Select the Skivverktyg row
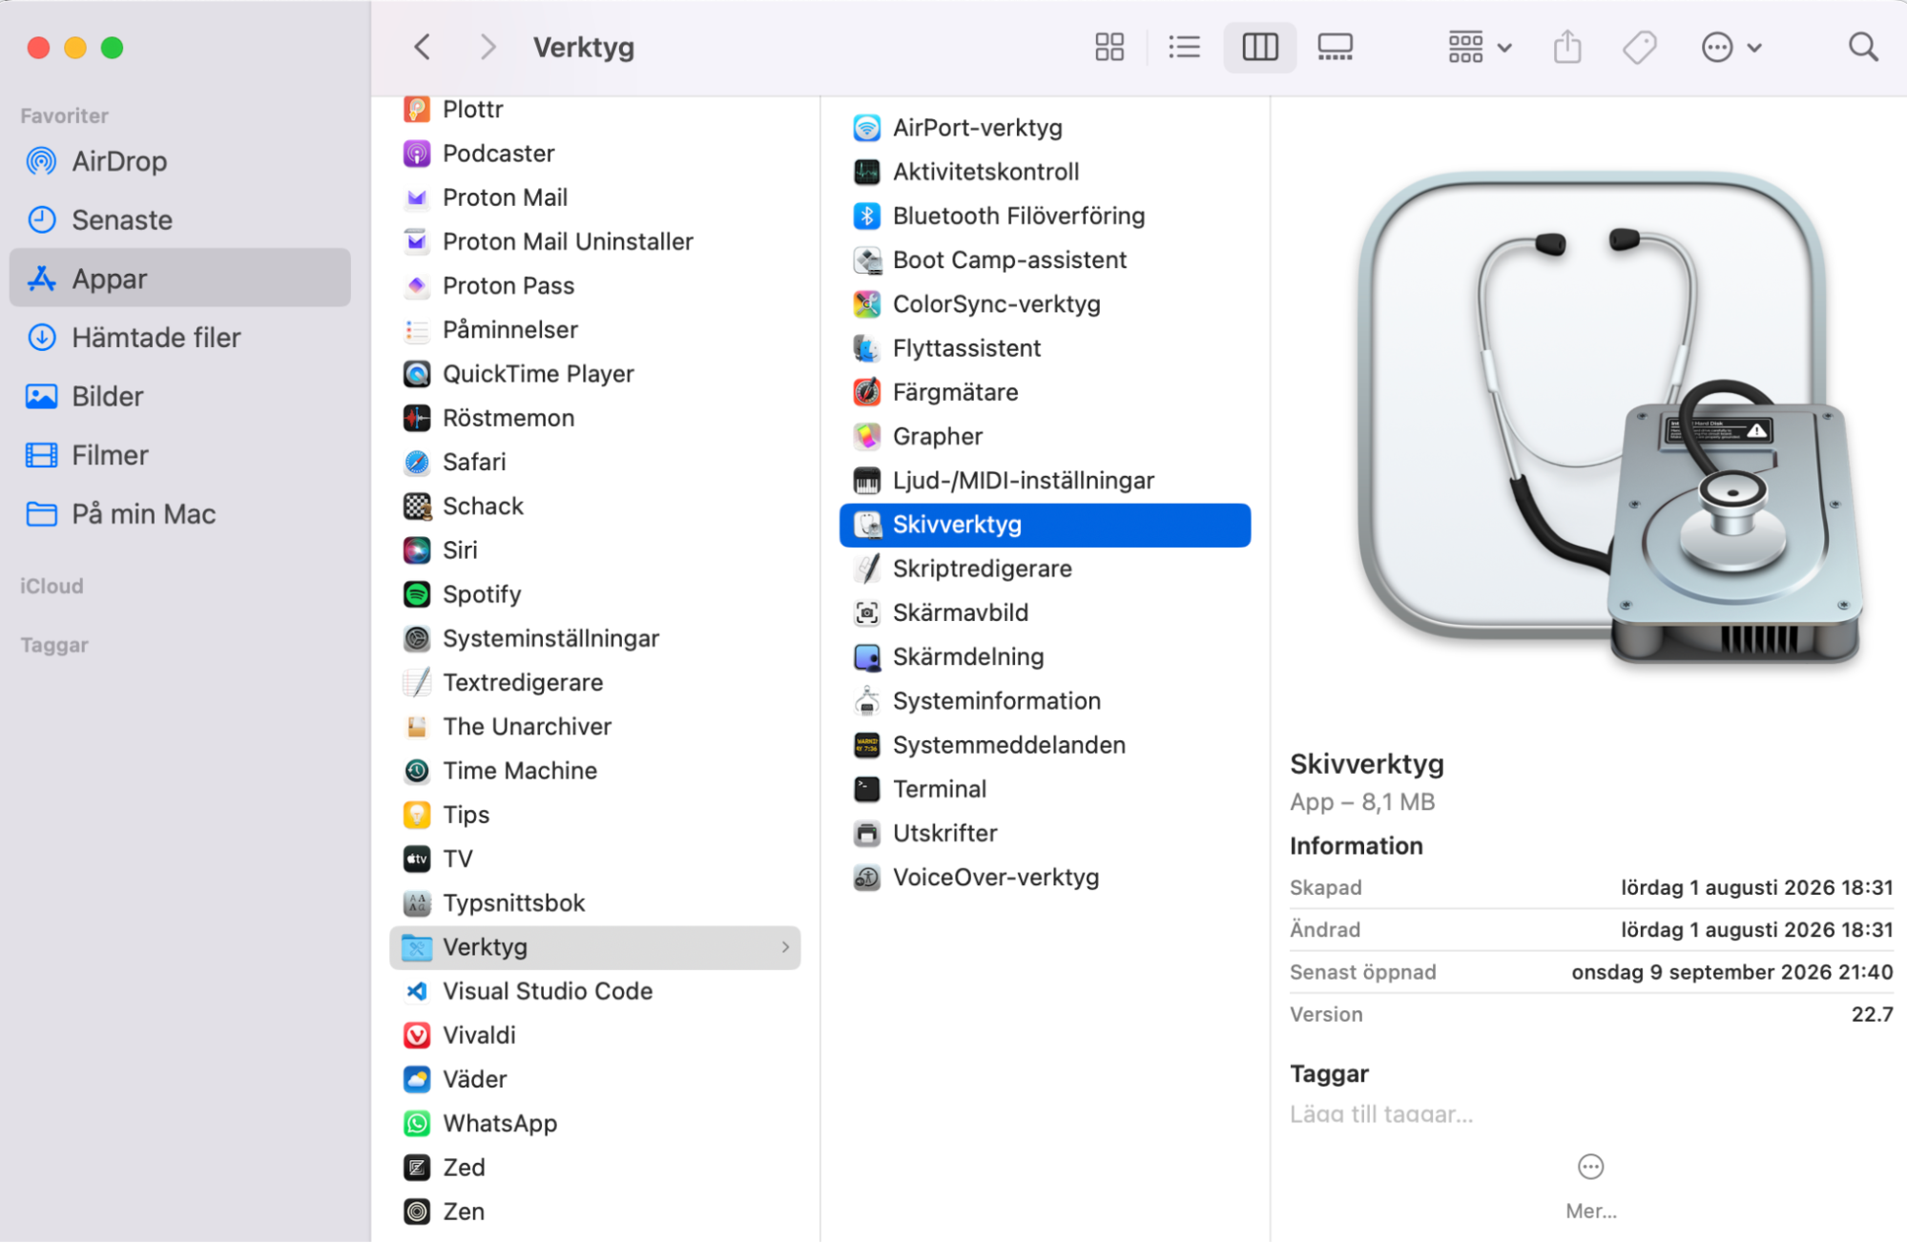The width and height of the screenshot is (1907, 1243). [1045, 525]
